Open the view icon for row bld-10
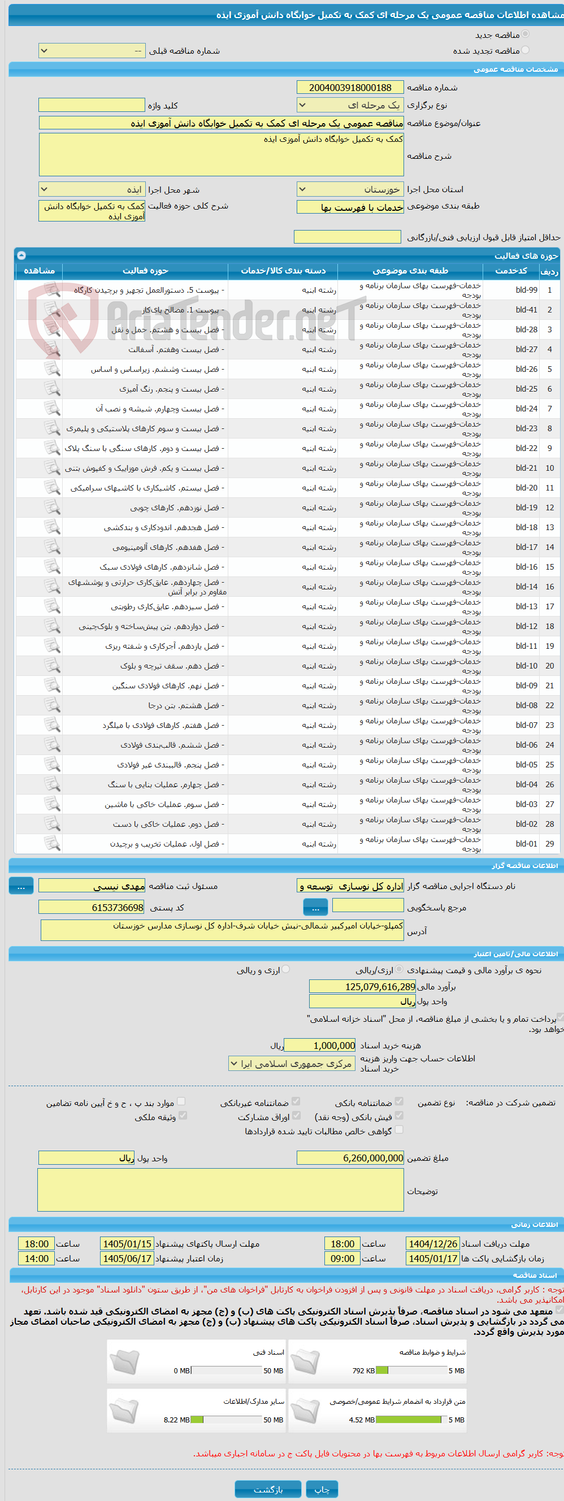The width and height of the screenshot is (564, 1501). (53, 666)
